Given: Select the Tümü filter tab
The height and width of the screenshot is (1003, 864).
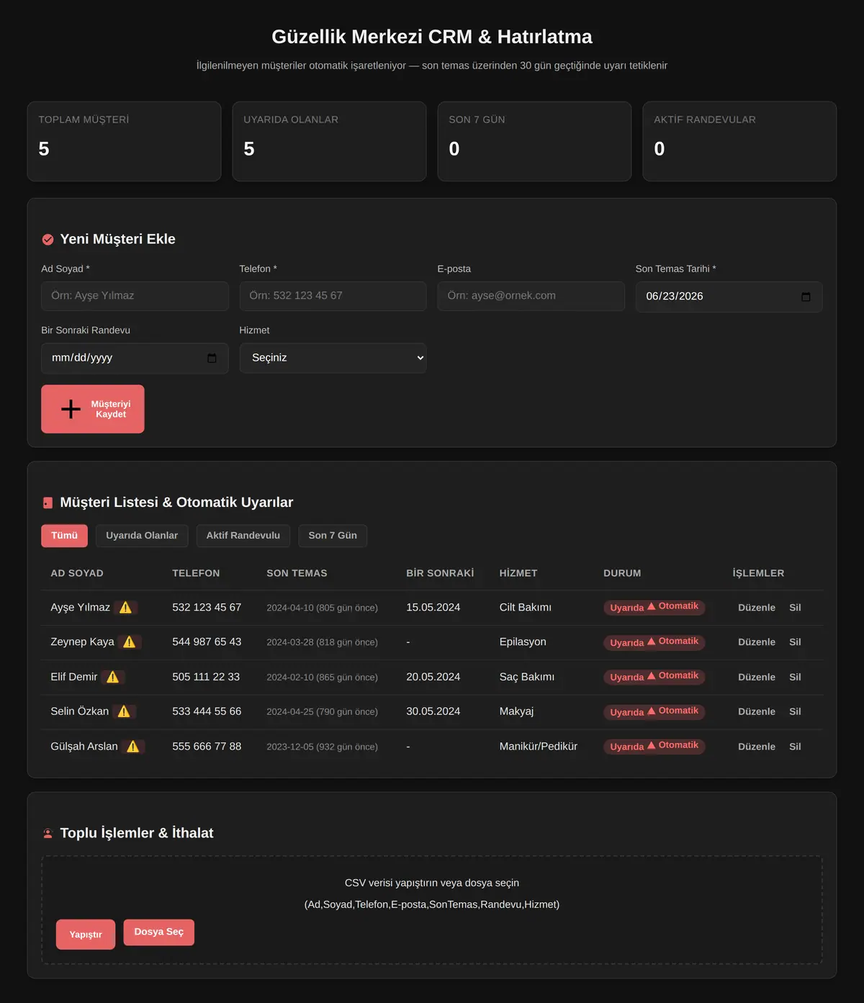Looking at the screenshot, I should (x=64, y=536).
